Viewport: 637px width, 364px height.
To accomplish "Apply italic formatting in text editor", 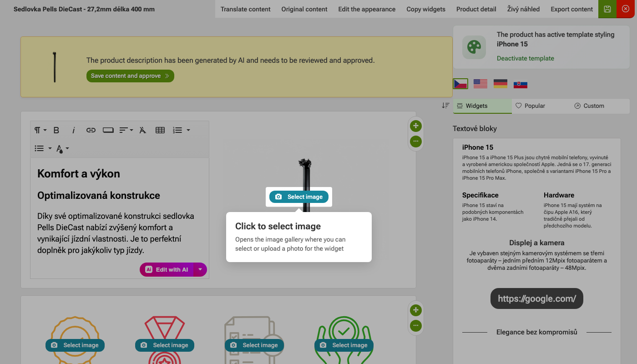I will point(73,130).
